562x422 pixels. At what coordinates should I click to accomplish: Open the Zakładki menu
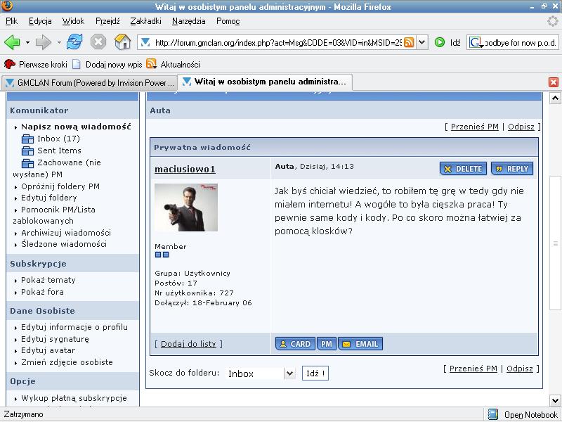click(147, 21)
